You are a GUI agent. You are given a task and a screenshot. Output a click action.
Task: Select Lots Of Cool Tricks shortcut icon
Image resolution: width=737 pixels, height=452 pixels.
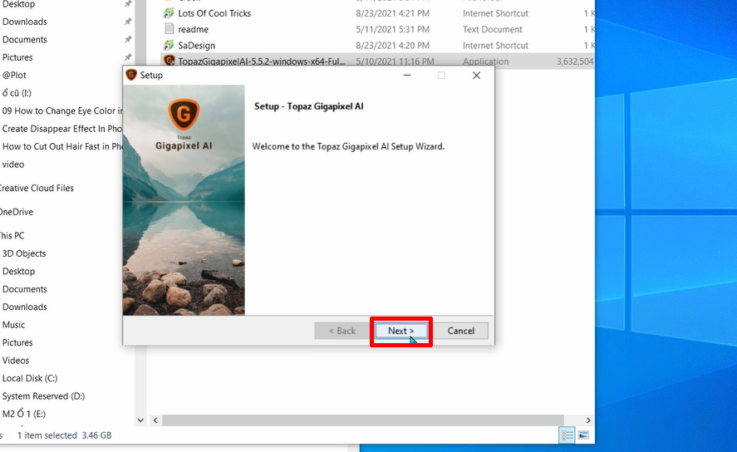169,13
